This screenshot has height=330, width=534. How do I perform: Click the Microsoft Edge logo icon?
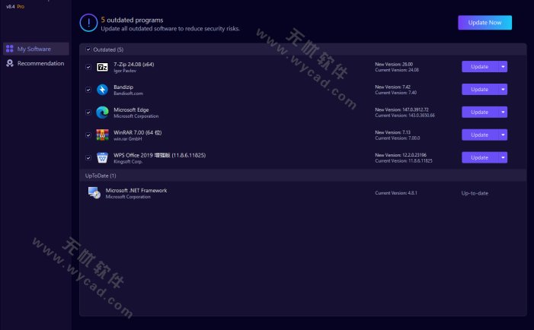click(102, 113)
